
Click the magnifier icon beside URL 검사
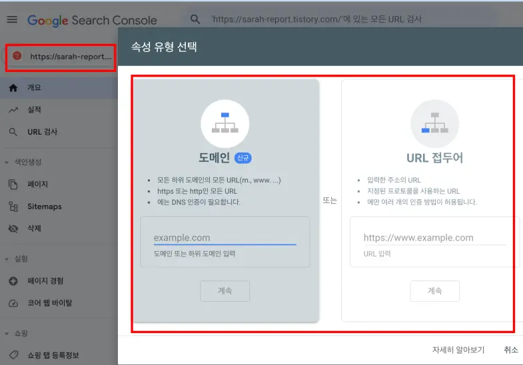pyautogui.click(x=13, y=132)
